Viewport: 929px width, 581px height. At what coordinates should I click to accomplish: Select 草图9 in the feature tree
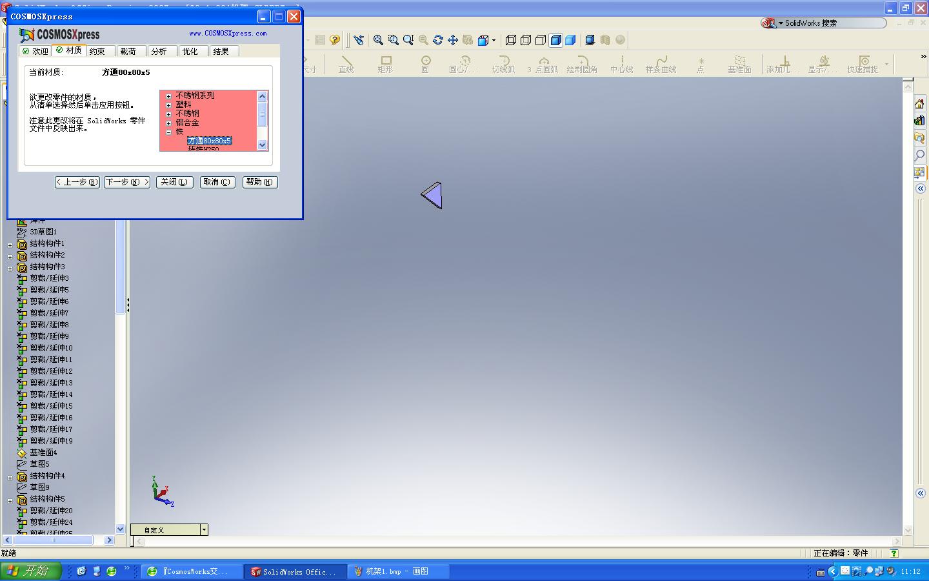click(39, 487)
